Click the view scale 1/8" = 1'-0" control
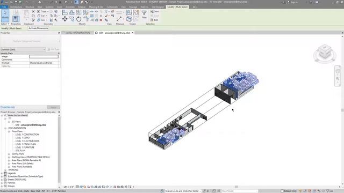 point(69,187)
